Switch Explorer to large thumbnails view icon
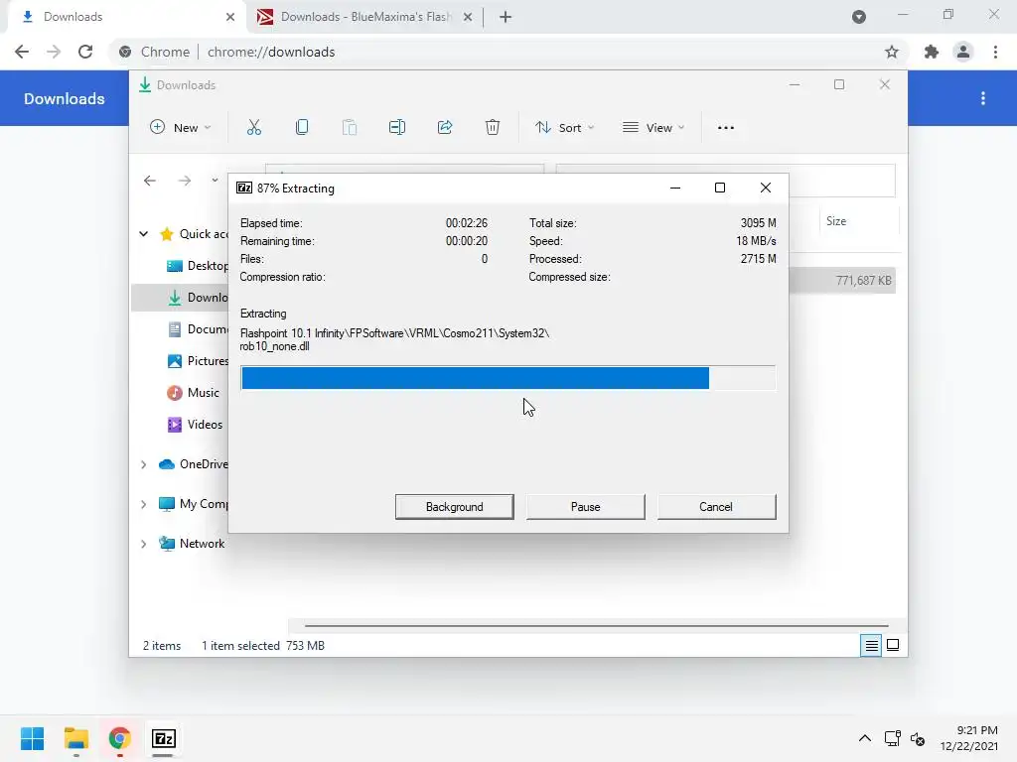 (893, 645)
